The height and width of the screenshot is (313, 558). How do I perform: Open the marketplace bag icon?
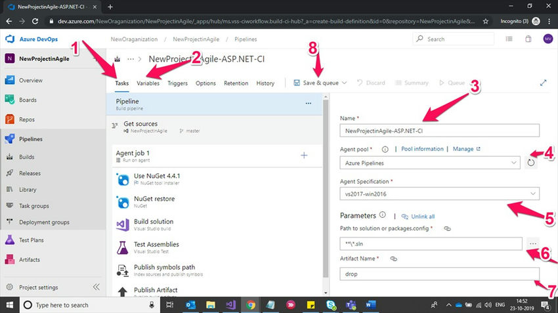[x=528, y=39]
